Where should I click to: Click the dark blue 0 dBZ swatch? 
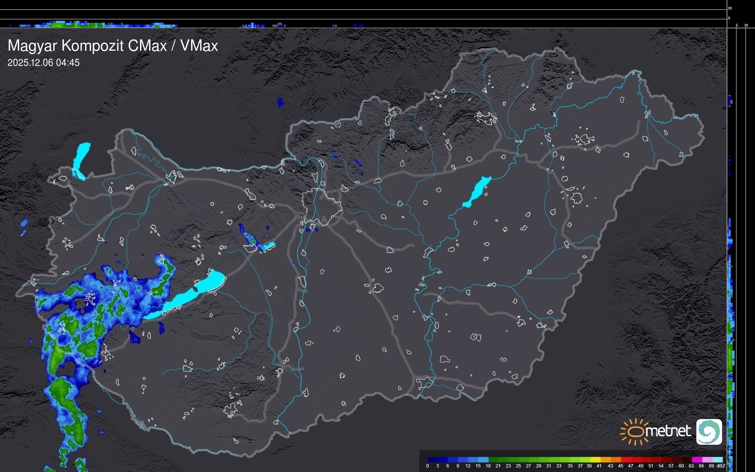pyautogui.click(x=433, y=460)
